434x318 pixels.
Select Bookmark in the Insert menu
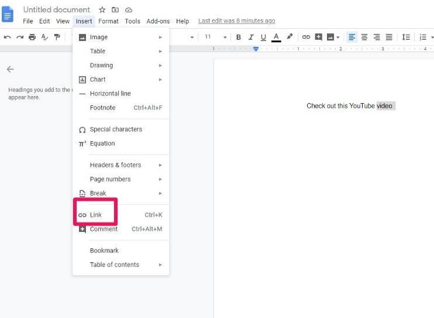[104, 251]
